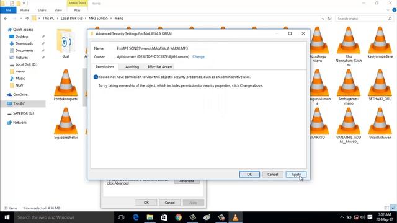Image resolution: width=397 pixels, height=223 pixels.
Task: Click the Apply button in Advanced Security Settings
Action: 296,175
